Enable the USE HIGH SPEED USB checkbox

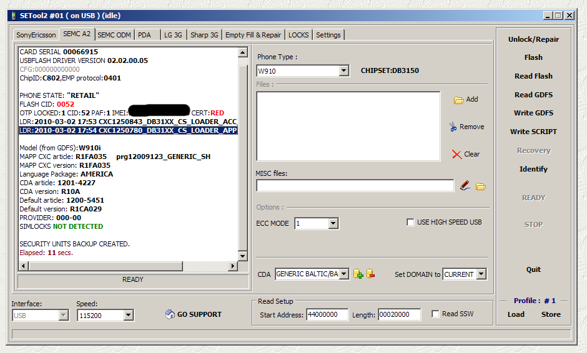pos(410,222)
